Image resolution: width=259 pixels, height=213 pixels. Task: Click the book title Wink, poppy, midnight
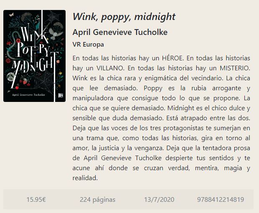124,17
